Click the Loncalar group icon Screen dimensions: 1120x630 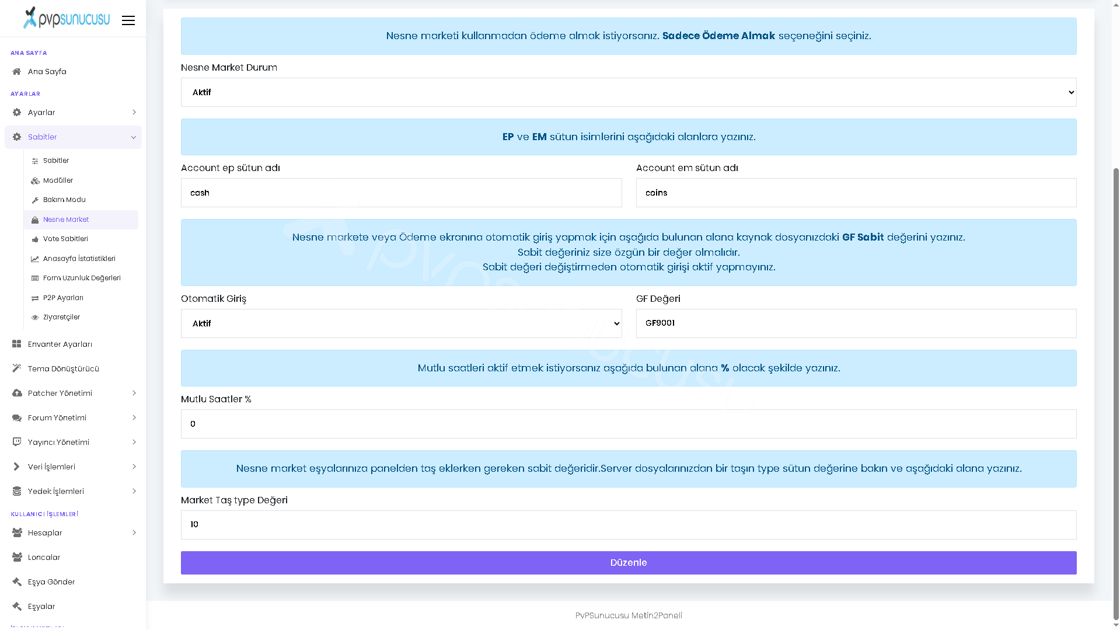click(x=17, y=558)
